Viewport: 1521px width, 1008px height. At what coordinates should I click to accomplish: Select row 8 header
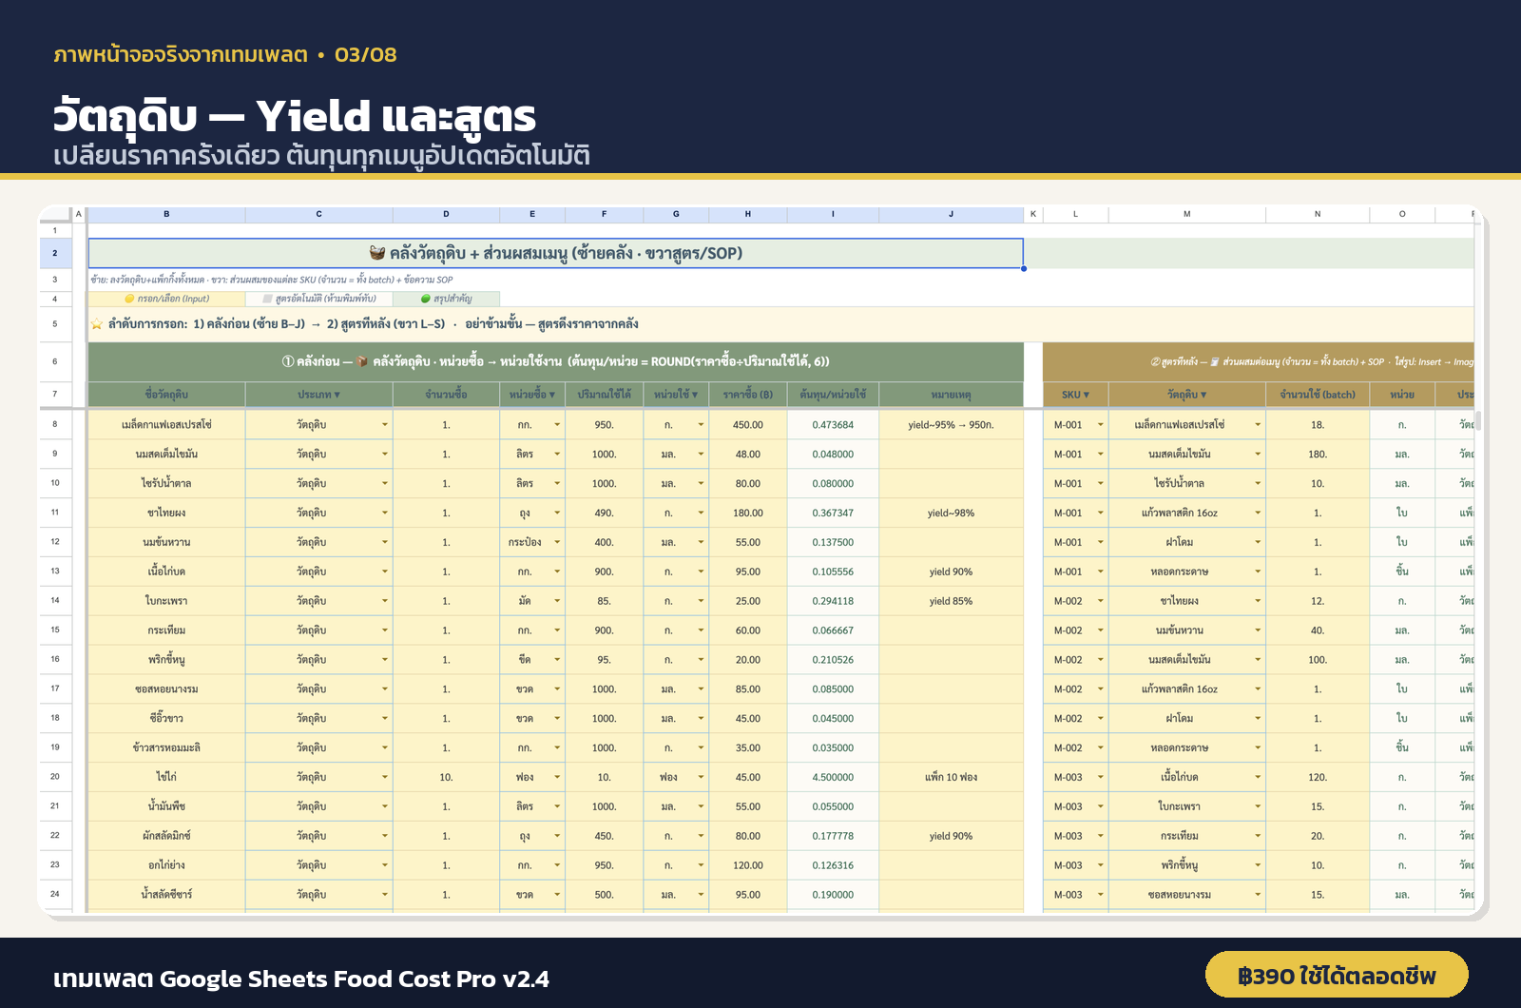click(55, 425)
